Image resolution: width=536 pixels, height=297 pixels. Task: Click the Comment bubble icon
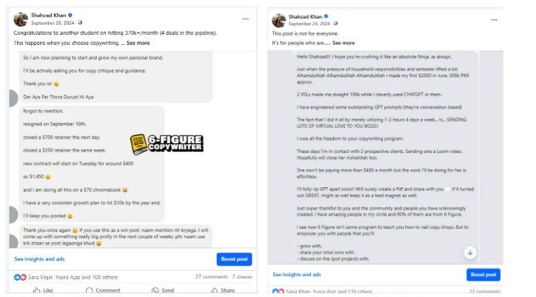pyautogui.click(x=89, y=290)
